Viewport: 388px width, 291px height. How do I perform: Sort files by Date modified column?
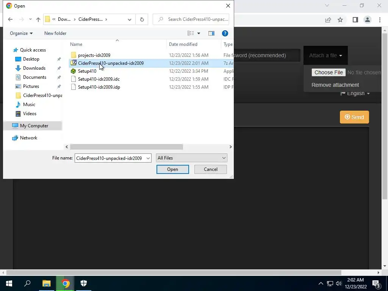194,44
